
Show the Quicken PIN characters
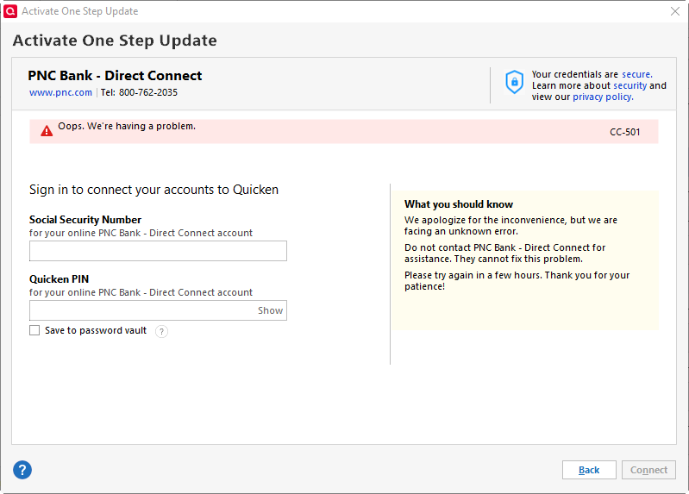click(270, 310)
